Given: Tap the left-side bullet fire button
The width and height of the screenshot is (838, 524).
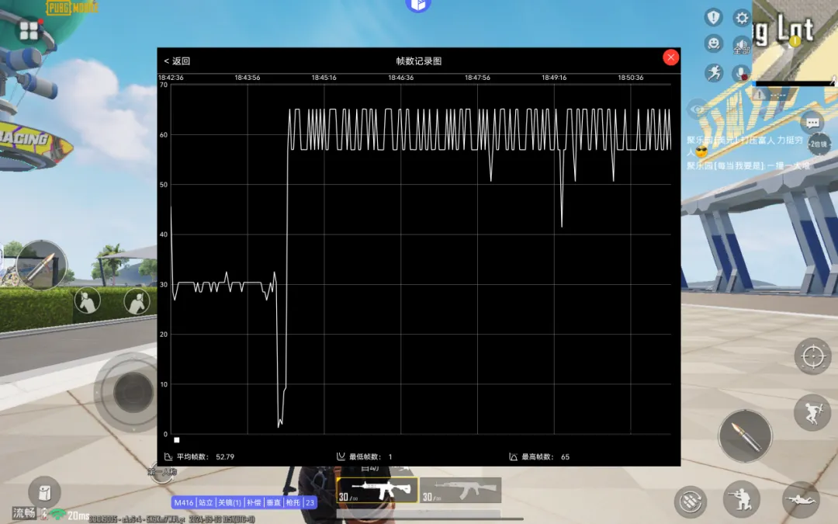Looking at the screenshot, I should pyautogui.click(x=41, y=265).
